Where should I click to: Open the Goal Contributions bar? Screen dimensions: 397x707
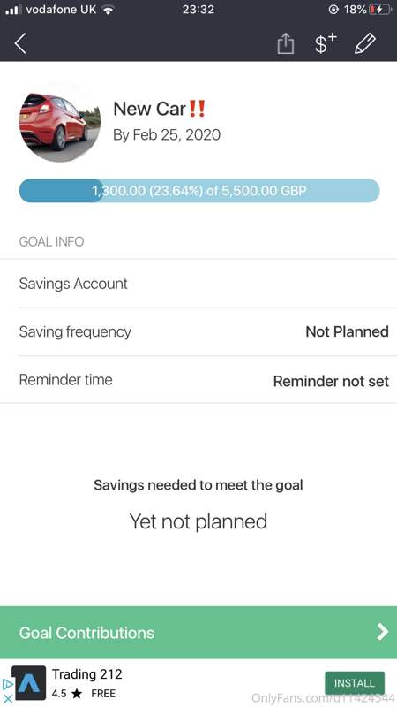click(198, 632)
